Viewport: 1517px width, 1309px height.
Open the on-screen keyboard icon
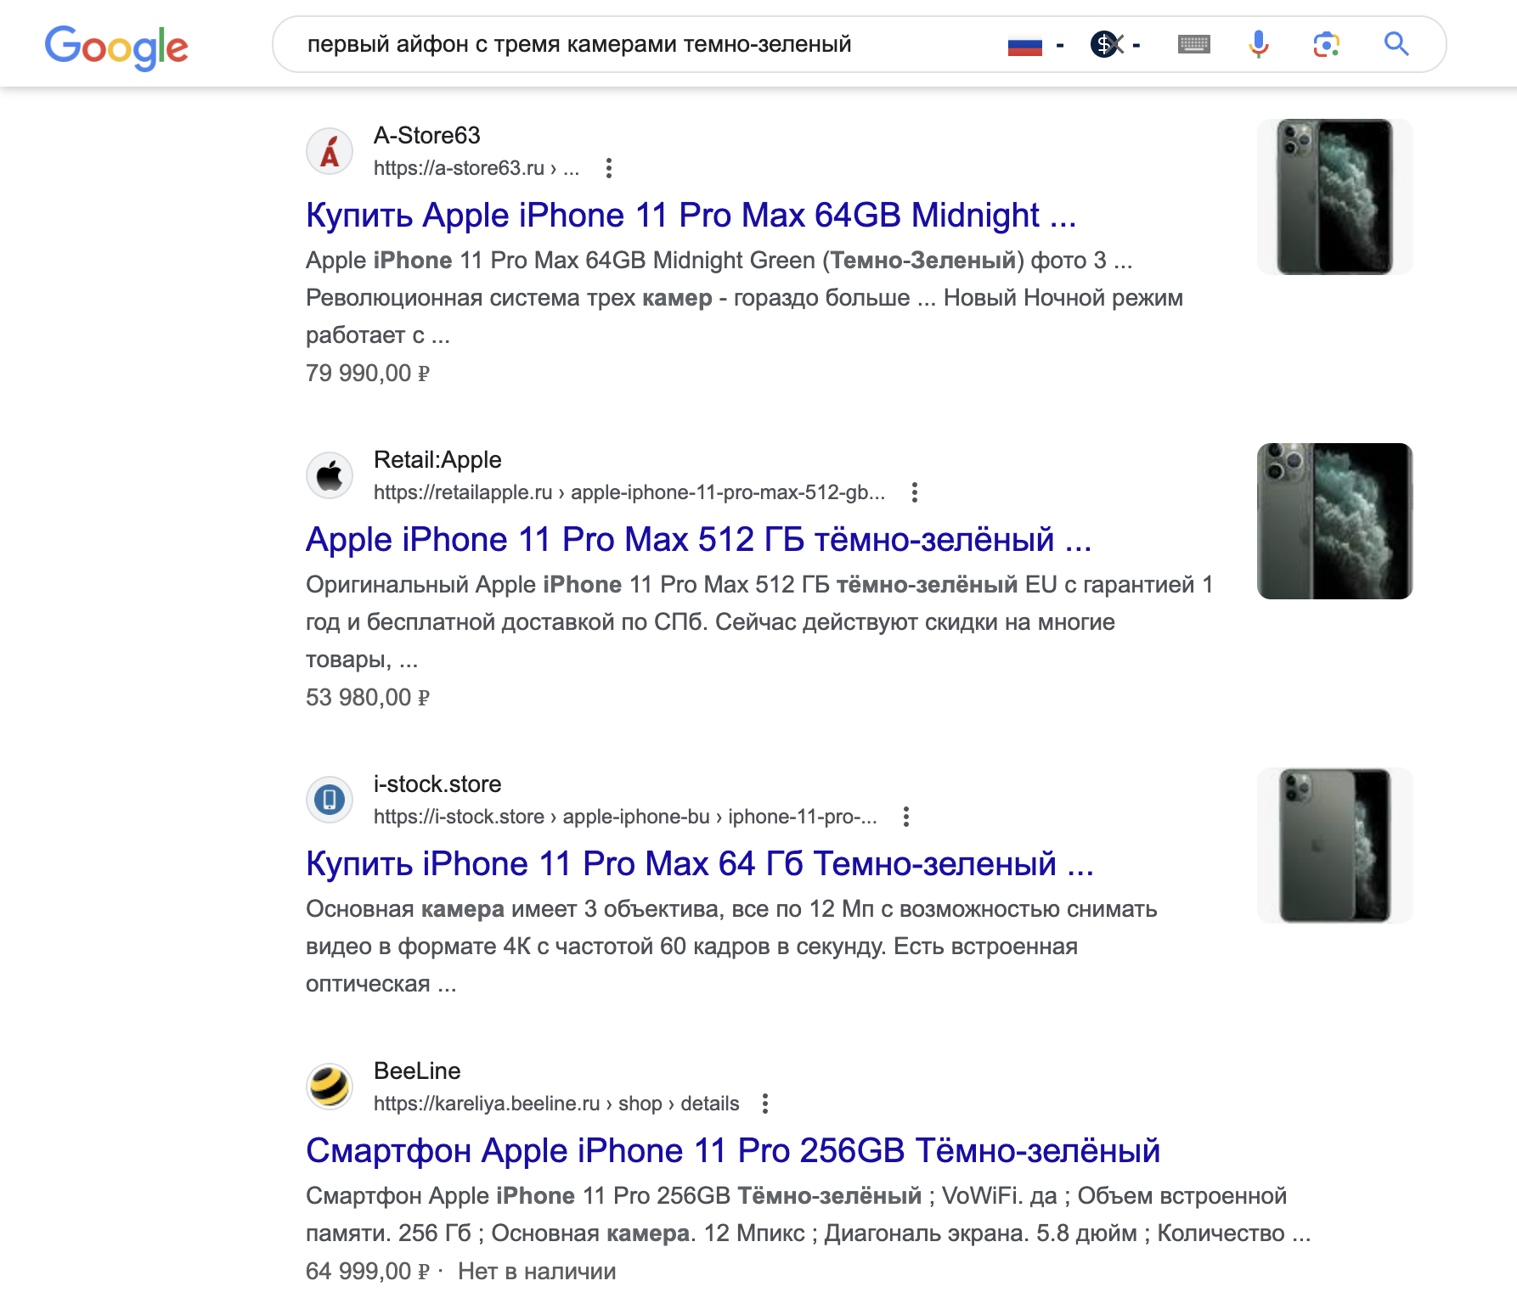tap(1193, 44)
